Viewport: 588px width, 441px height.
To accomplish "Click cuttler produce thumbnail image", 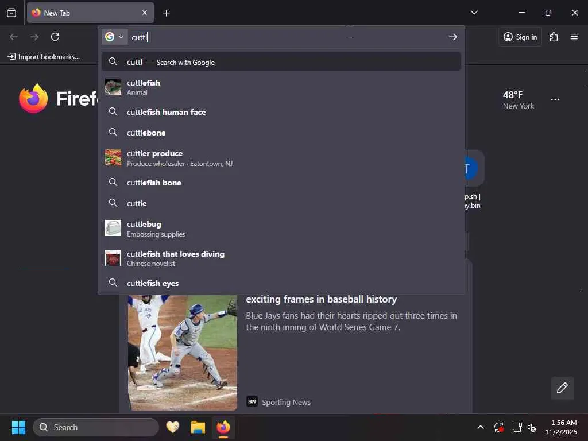I will 113,157.
